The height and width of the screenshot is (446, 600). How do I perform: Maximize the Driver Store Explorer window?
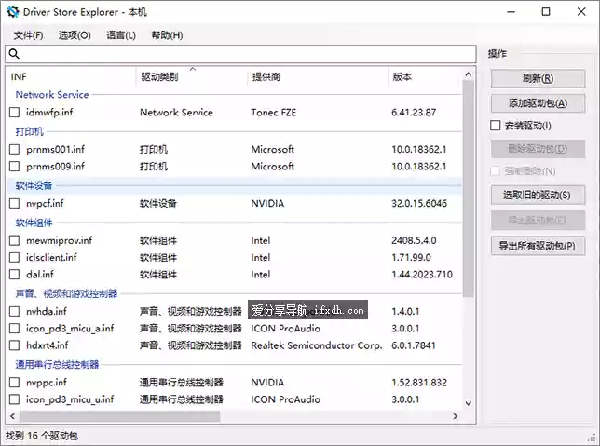546,12
